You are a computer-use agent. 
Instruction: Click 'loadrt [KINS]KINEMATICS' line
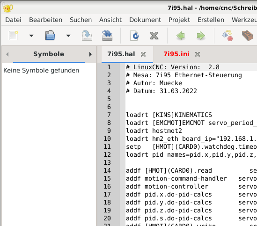point(169,115)
